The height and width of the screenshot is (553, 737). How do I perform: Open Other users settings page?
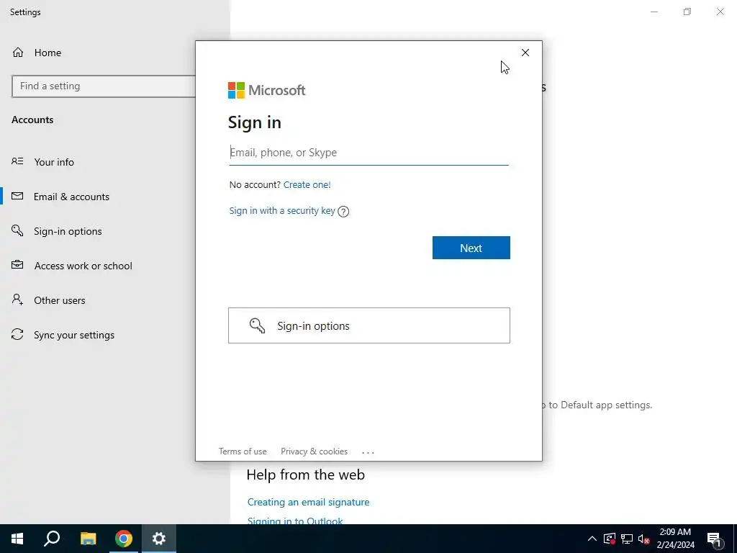[59, 300]
